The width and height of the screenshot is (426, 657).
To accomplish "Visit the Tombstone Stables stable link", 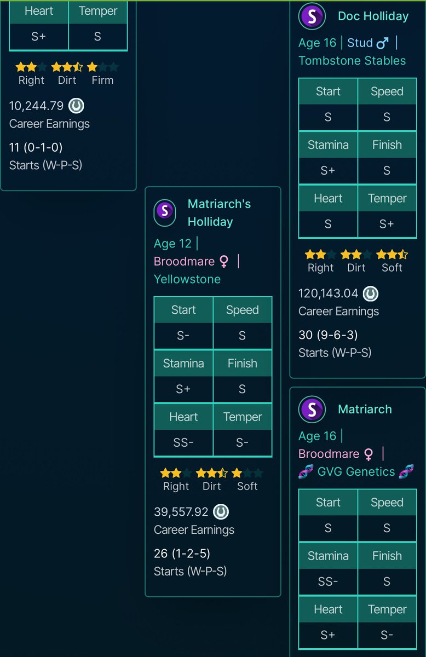I will (352, 61).
